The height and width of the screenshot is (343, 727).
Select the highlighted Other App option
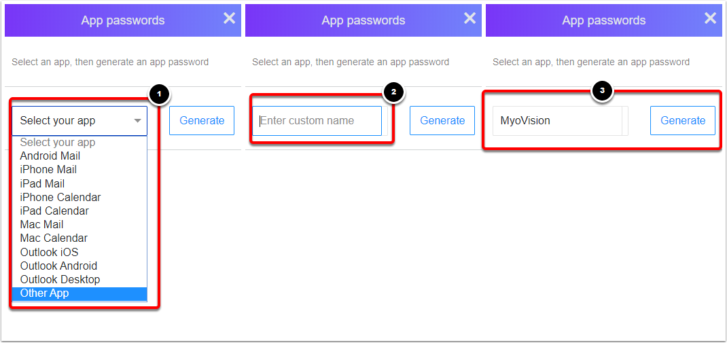pos(44,293)
